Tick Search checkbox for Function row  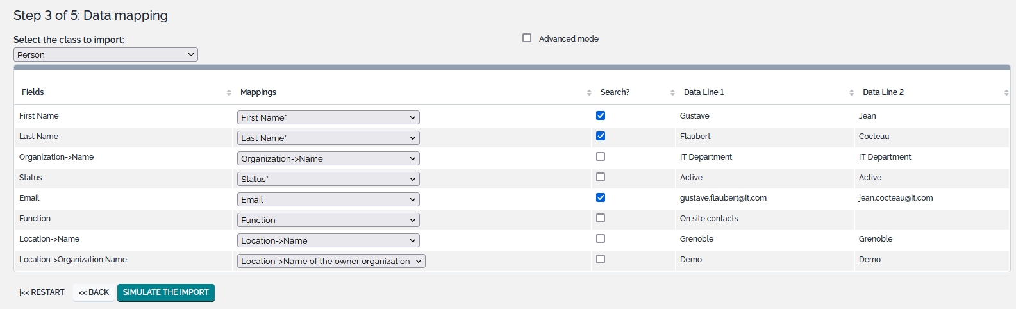601,219
